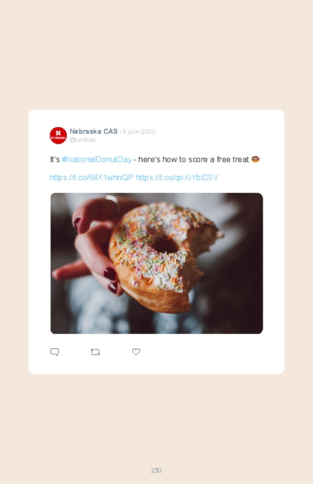Viewport: 313px width, 484px height.
Task: Click the donut emoji after 'treat'
Action: click(255, 159)
